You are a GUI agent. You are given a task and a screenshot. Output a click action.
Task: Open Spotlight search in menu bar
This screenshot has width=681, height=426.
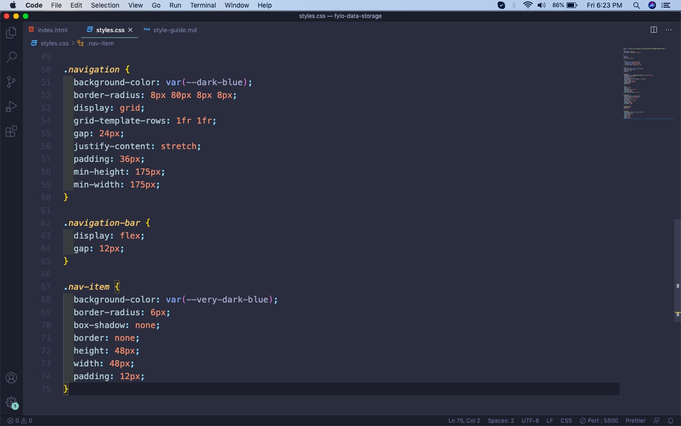point(637,5)
